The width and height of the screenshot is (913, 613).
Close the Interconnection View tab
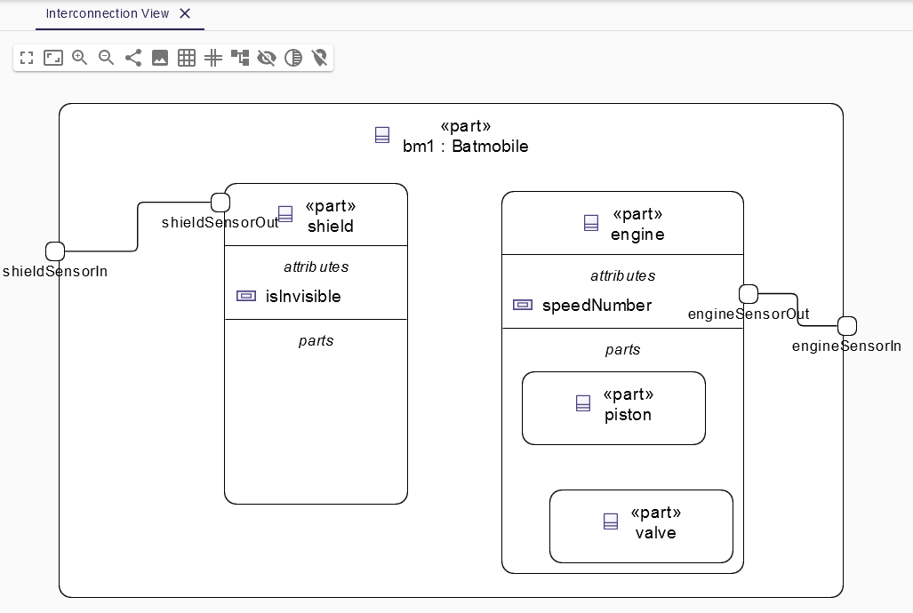pyautogui.click(x=184, y=13)
